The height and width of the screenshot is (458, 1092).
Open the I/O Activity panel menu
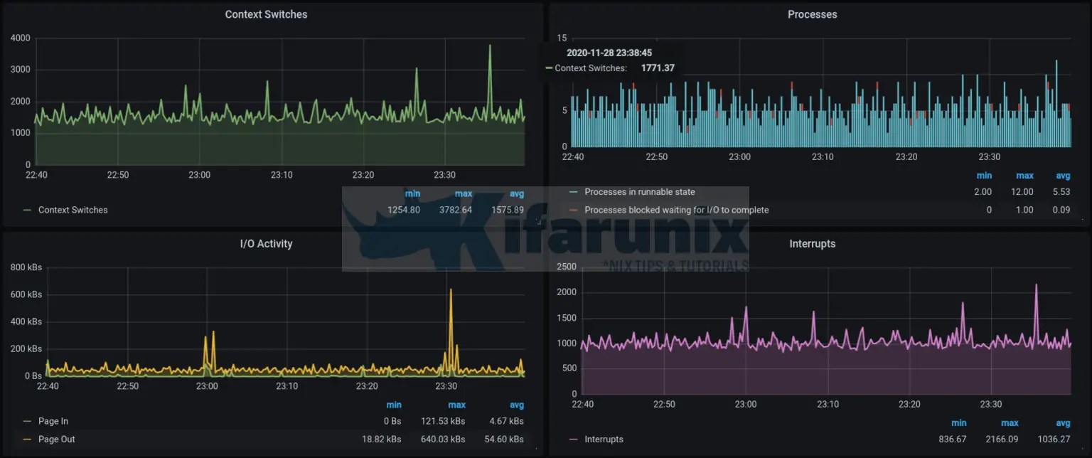click(x=265, y=243)
